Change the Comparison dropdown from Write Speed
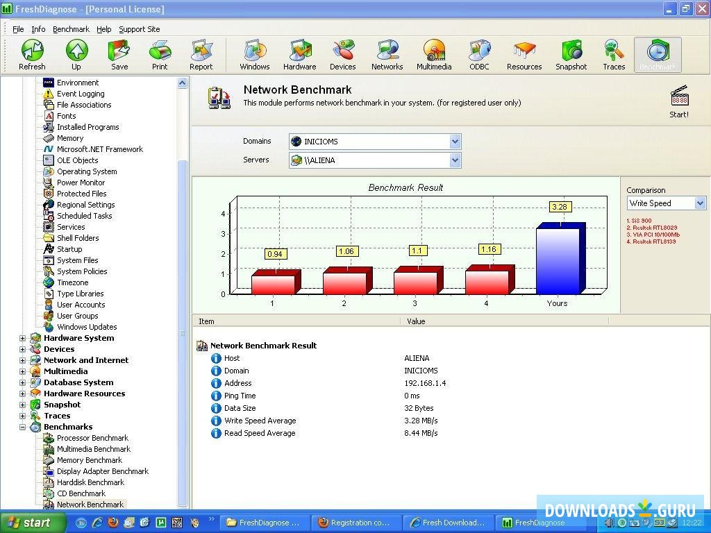 [x=700, y=203]
